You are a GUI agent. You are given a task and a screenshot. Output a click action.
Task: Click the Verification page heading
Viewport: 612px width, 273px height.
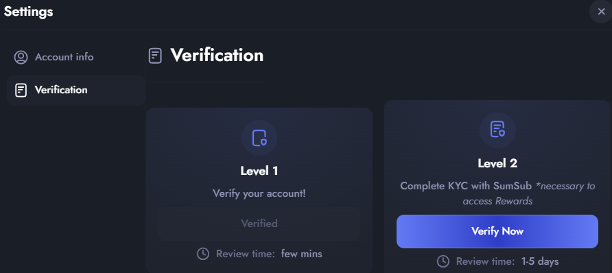(x=217, y=55)
